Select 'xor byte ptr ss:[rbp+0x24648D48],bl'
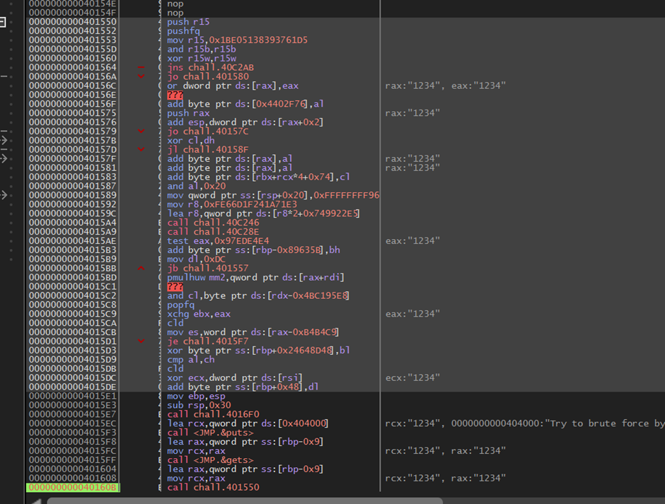The width and height of the screenshot is (665, 504). (258, 351)
